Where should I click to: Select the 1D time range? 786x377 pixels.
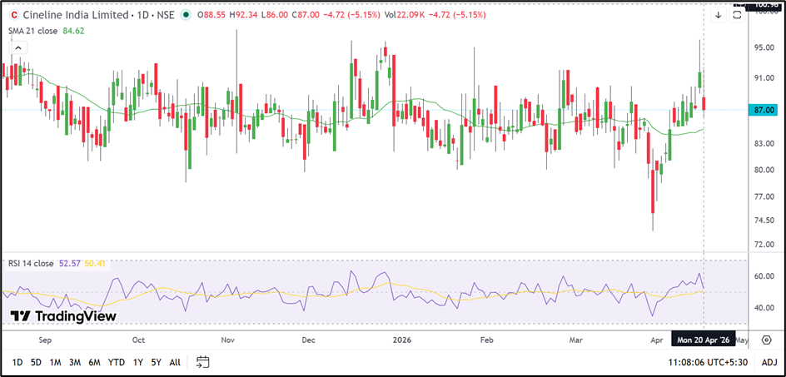[x=17, y=362]
